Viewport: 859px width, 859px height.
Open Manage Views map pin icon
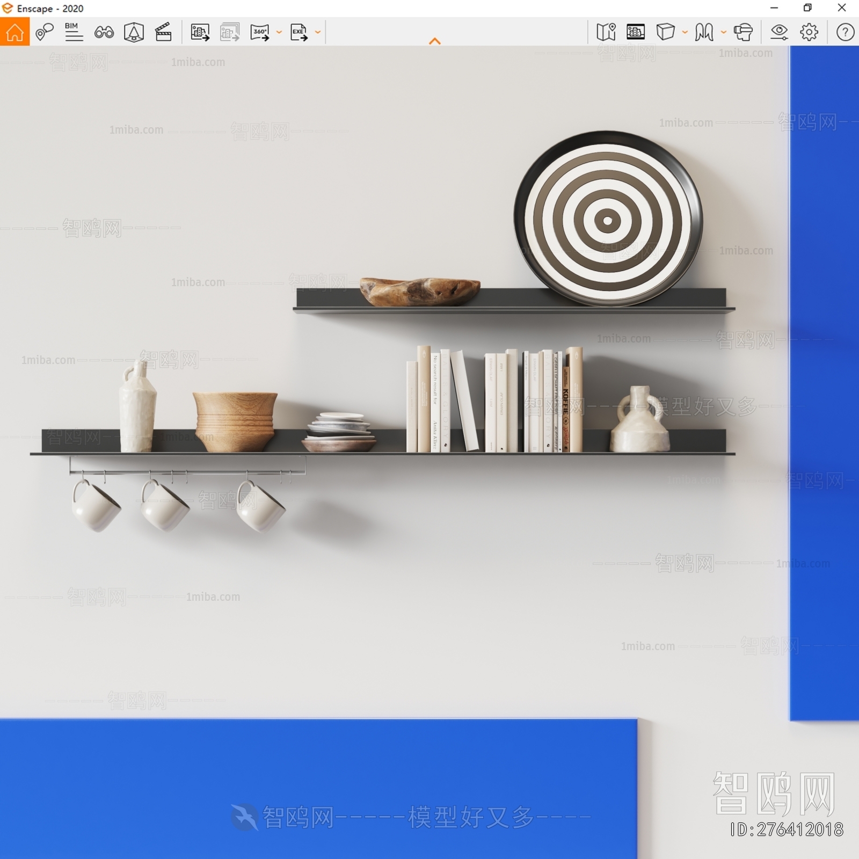point(45,32)
